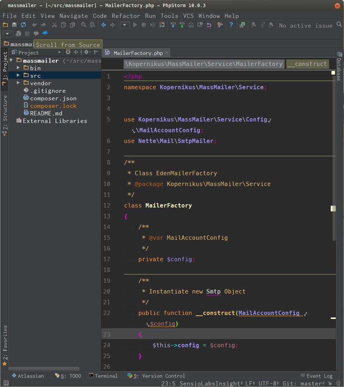The width and height of the screenshot is (344, 387).
Task: Collapse all nodes in the Project panel
Action: [x=76, y=52]
